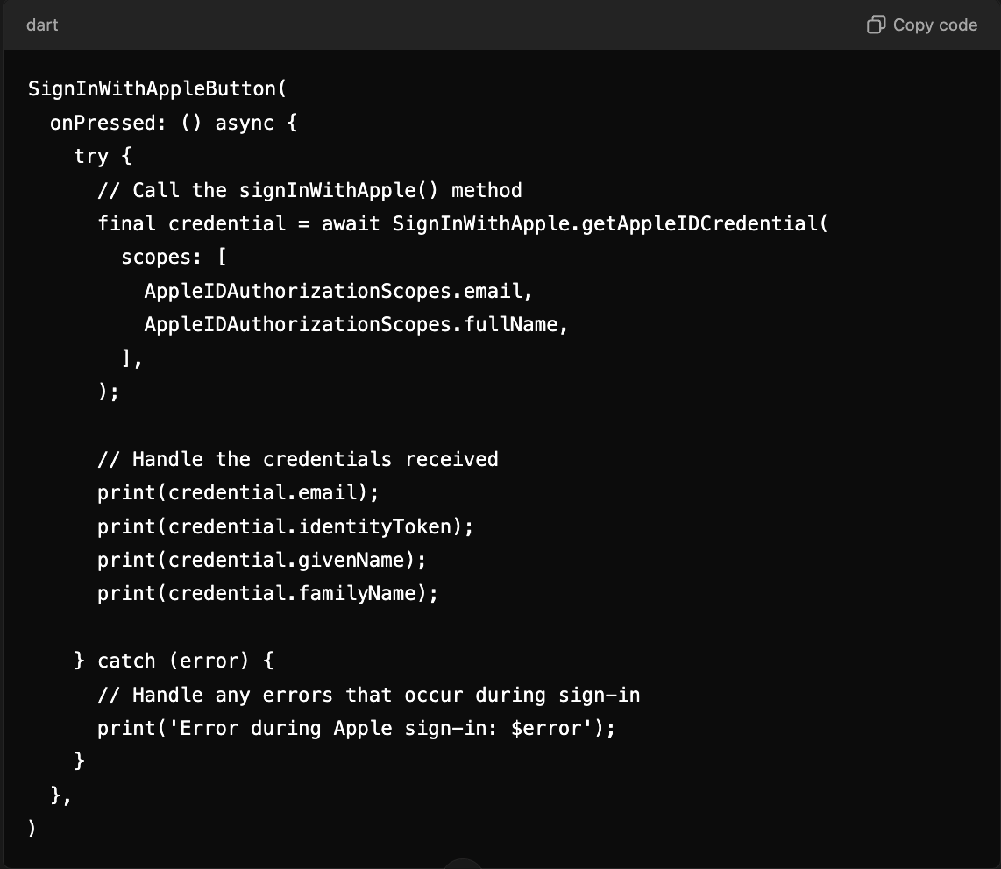This screenshot has height=869, width=1001.
Task: Click the 'print(credential.givenName);' line
Action: 262,560
